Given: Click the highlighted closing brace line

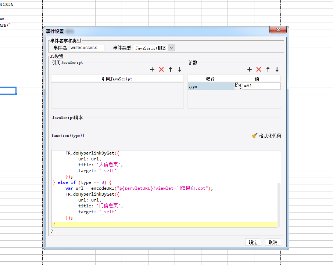Looking at the screenshot, I should pyautogui.click(x=164, y=224).
